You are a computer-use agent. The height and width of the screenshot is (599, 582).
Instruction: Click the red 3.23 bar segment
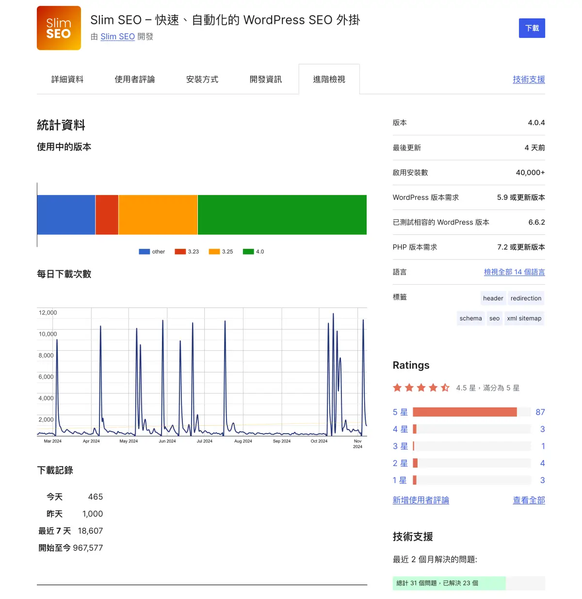107,215
